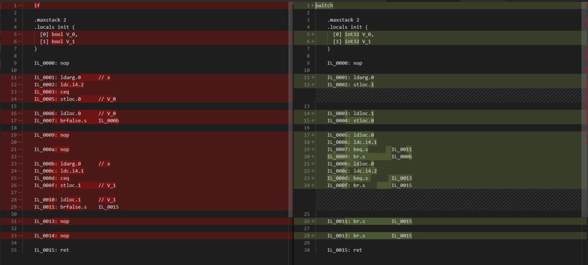Click 'IL_0002: ldc.i4.2' in left pane
Image resolution: width=588 pixels, height=265 pixels.
point(59,85)
